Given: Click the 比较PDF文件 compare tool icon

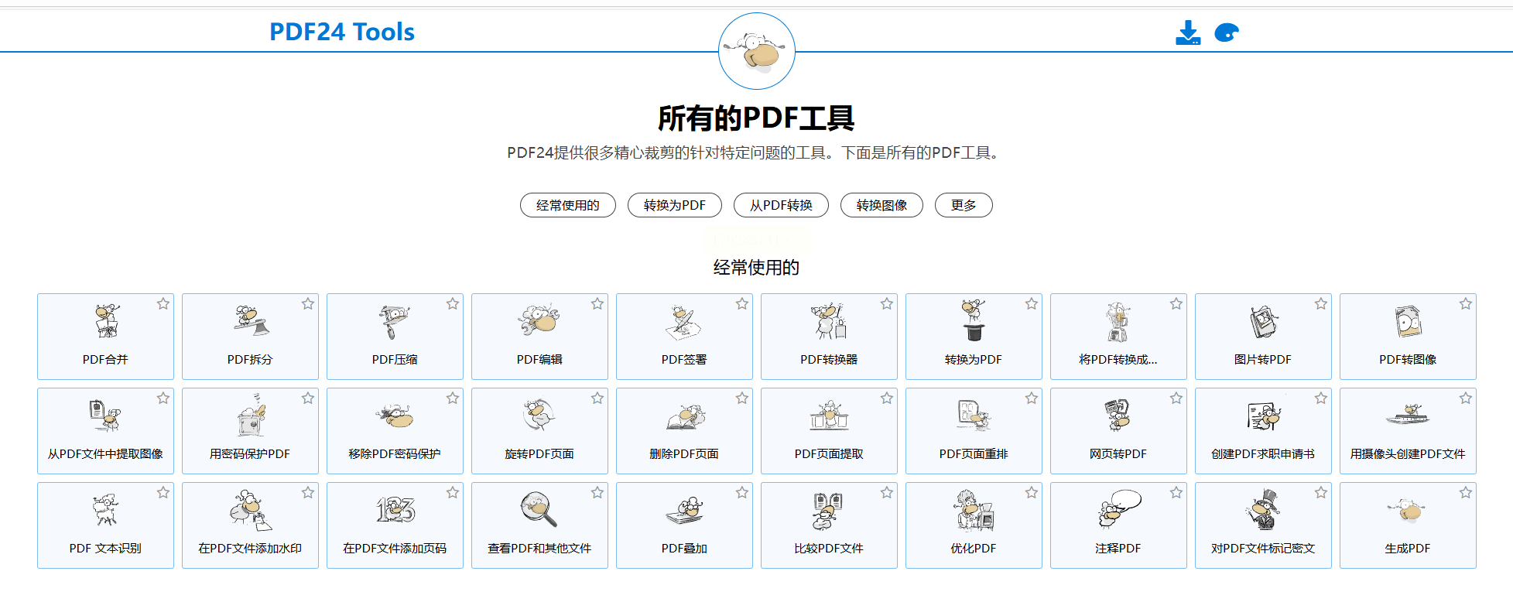Looking at the screenshot, I should 829,511.
